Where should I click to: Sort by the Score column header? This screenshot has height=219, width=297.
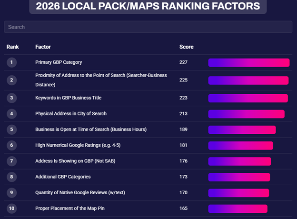186,47
